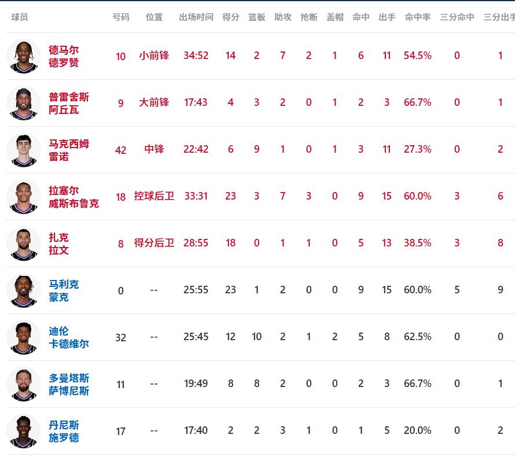This screenshot has width=515, height=457.
Task: Open 多曼塔斯 萨博尼斯 profile link
Action: tap(69, 384)
